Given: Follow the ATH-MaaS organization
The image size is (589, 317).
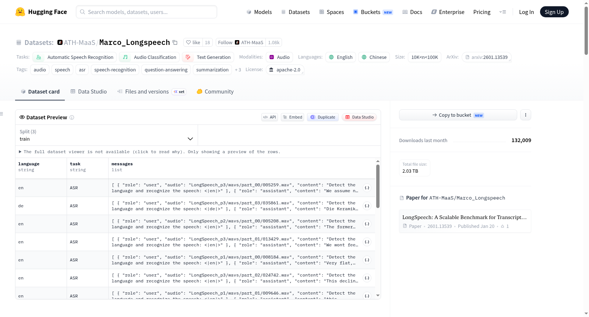Looking at the screenshot, I should point(241,42).
